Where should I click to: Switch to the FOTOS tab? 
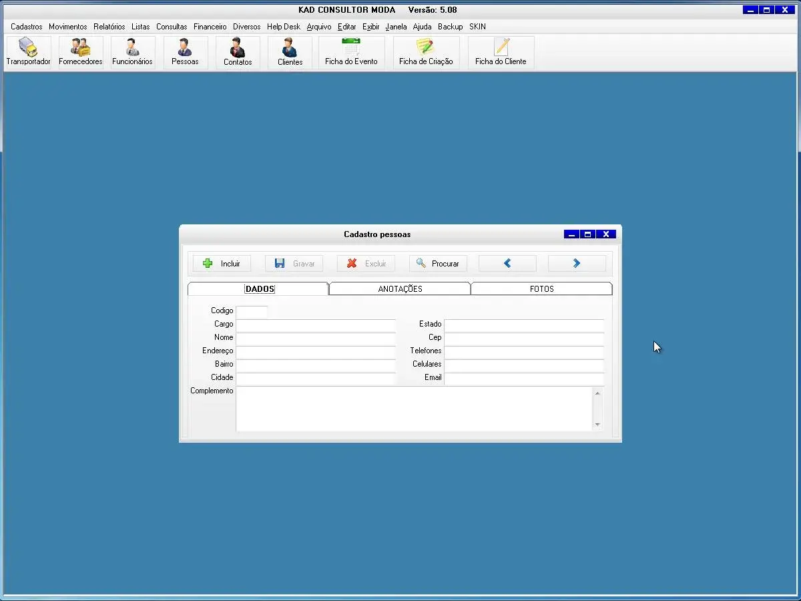(541, 289)
